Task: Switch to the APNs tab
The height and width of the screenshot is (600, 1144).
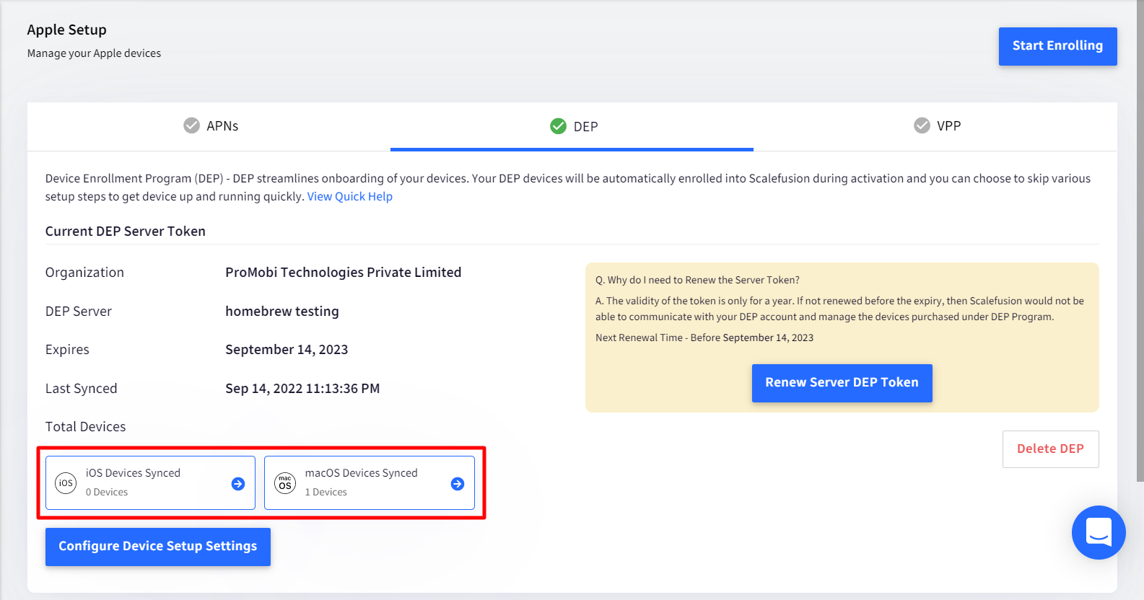Action: pos(210,126)
